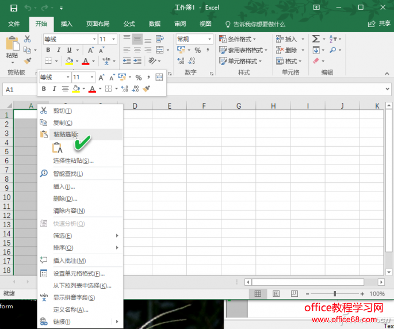Click the Name Box showing A1
This screenshot has width=394, height=329.
pyautogui.click(x=20, y=90)
